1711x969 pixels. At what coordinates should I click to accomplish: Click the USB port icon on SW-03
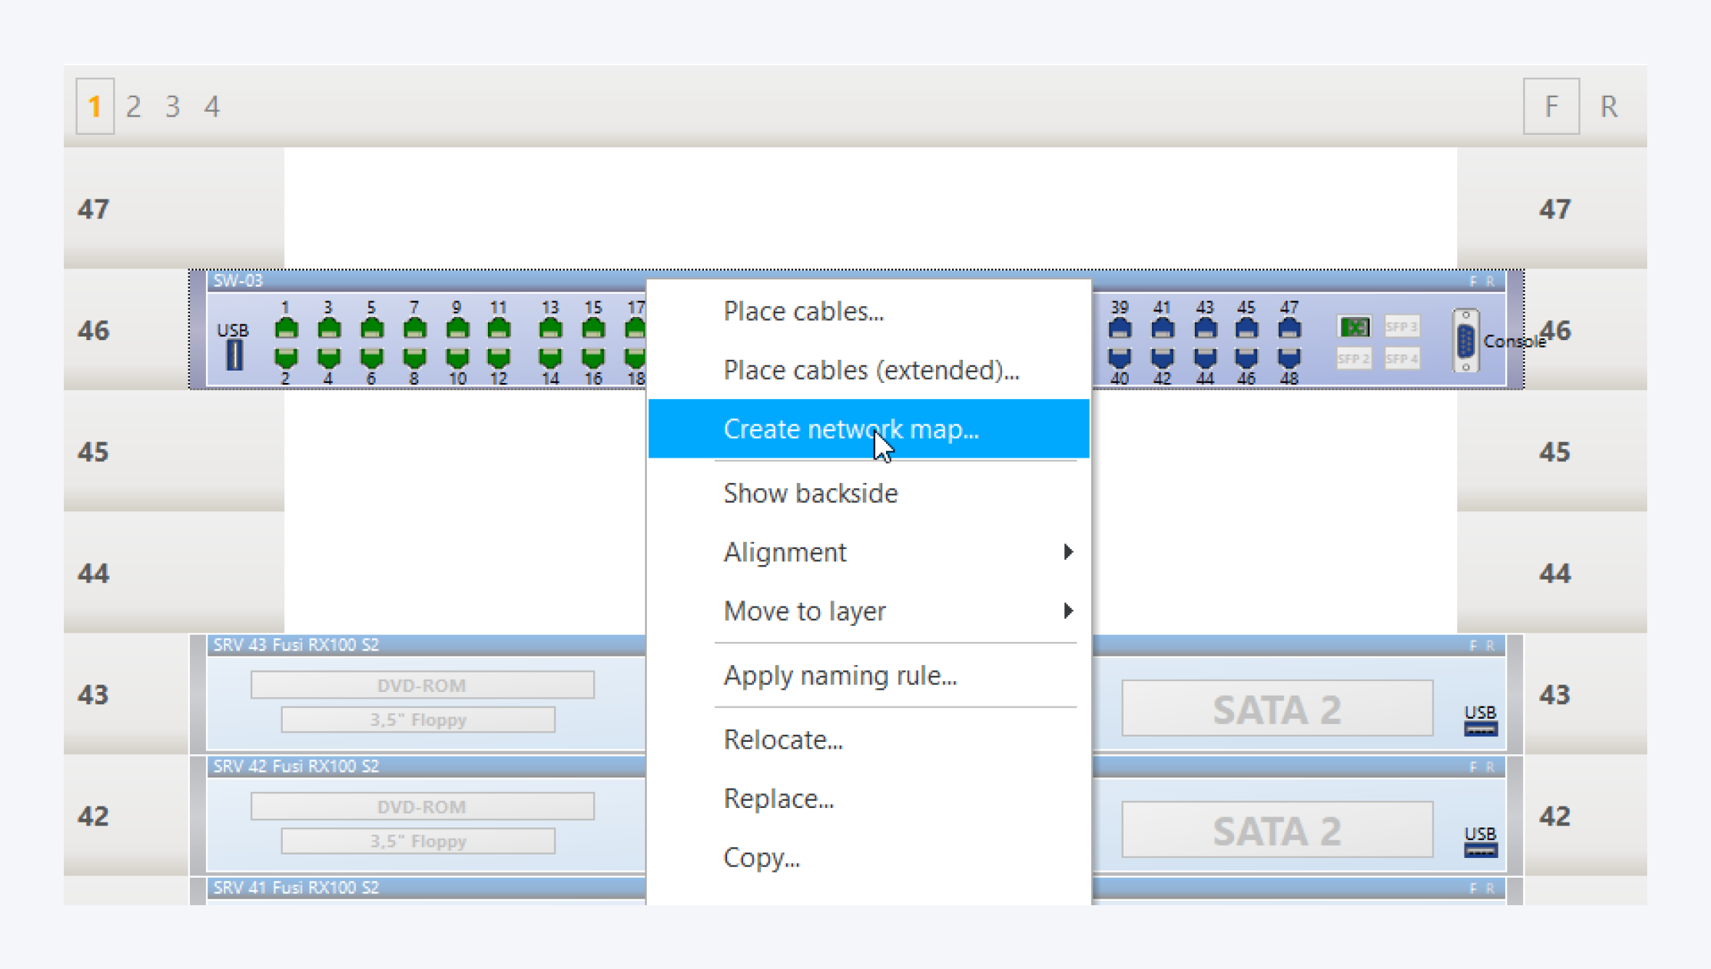pyautogui.click(x=233, y=355)
